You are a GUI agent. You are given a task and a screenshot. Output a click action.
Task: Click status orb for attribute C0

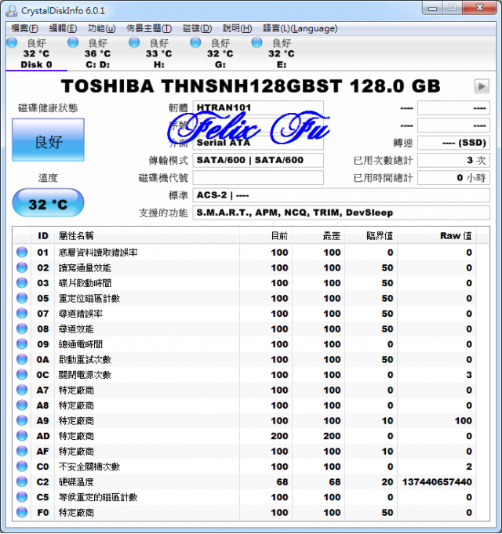[22, 467]
